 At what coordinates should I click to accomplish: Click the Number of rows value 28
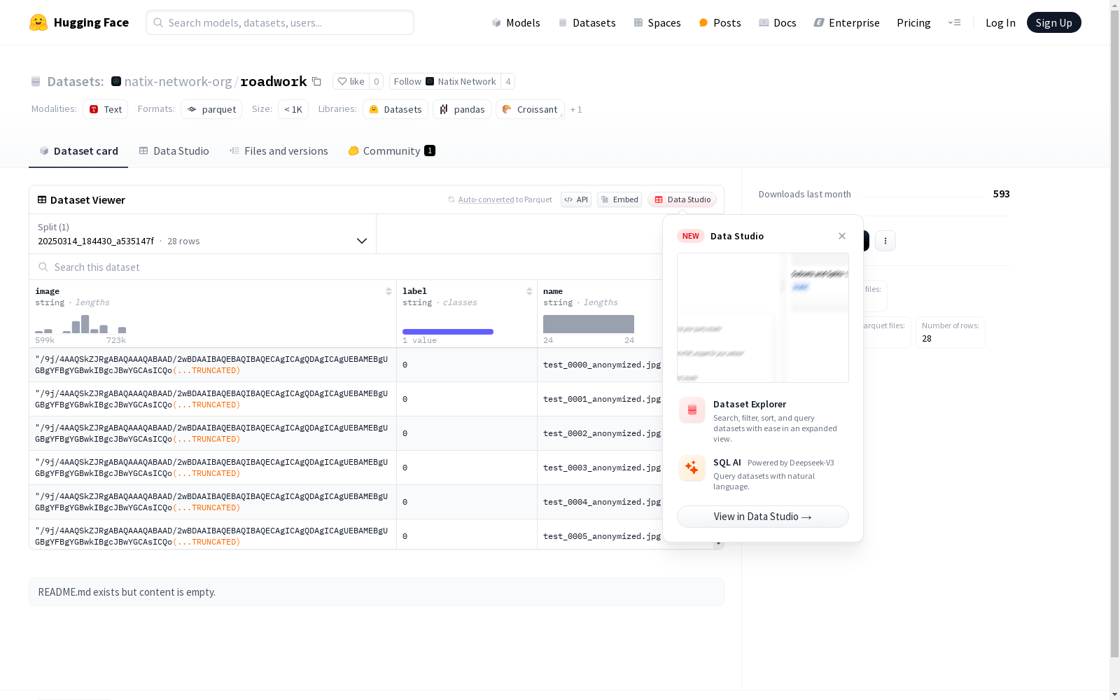927,339
